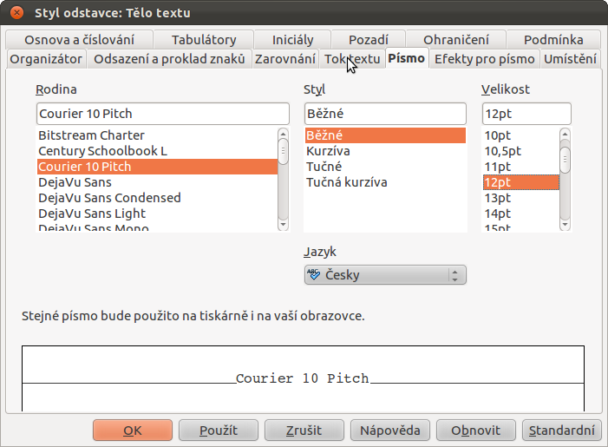Click the spellcheck icon in the Jazyk combo box
This screenshot has height=447, width=608.
(x=313, y=274)
